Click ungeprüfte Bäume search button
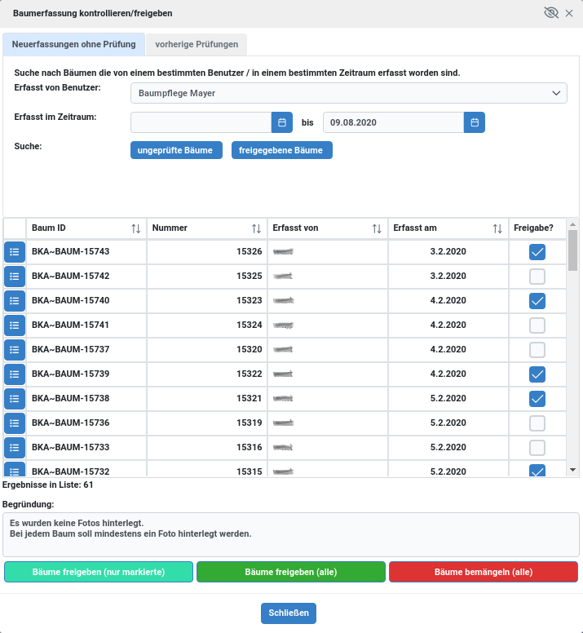 point(176,150)
